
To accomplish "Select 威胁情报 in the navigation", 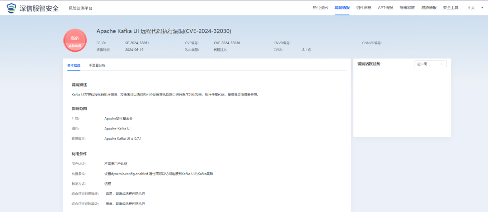I will [429, 8].
